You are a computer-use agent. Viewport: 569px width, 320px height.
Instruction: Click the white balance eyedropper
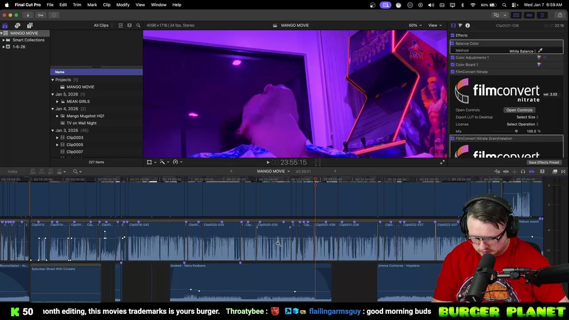(541, 51)
